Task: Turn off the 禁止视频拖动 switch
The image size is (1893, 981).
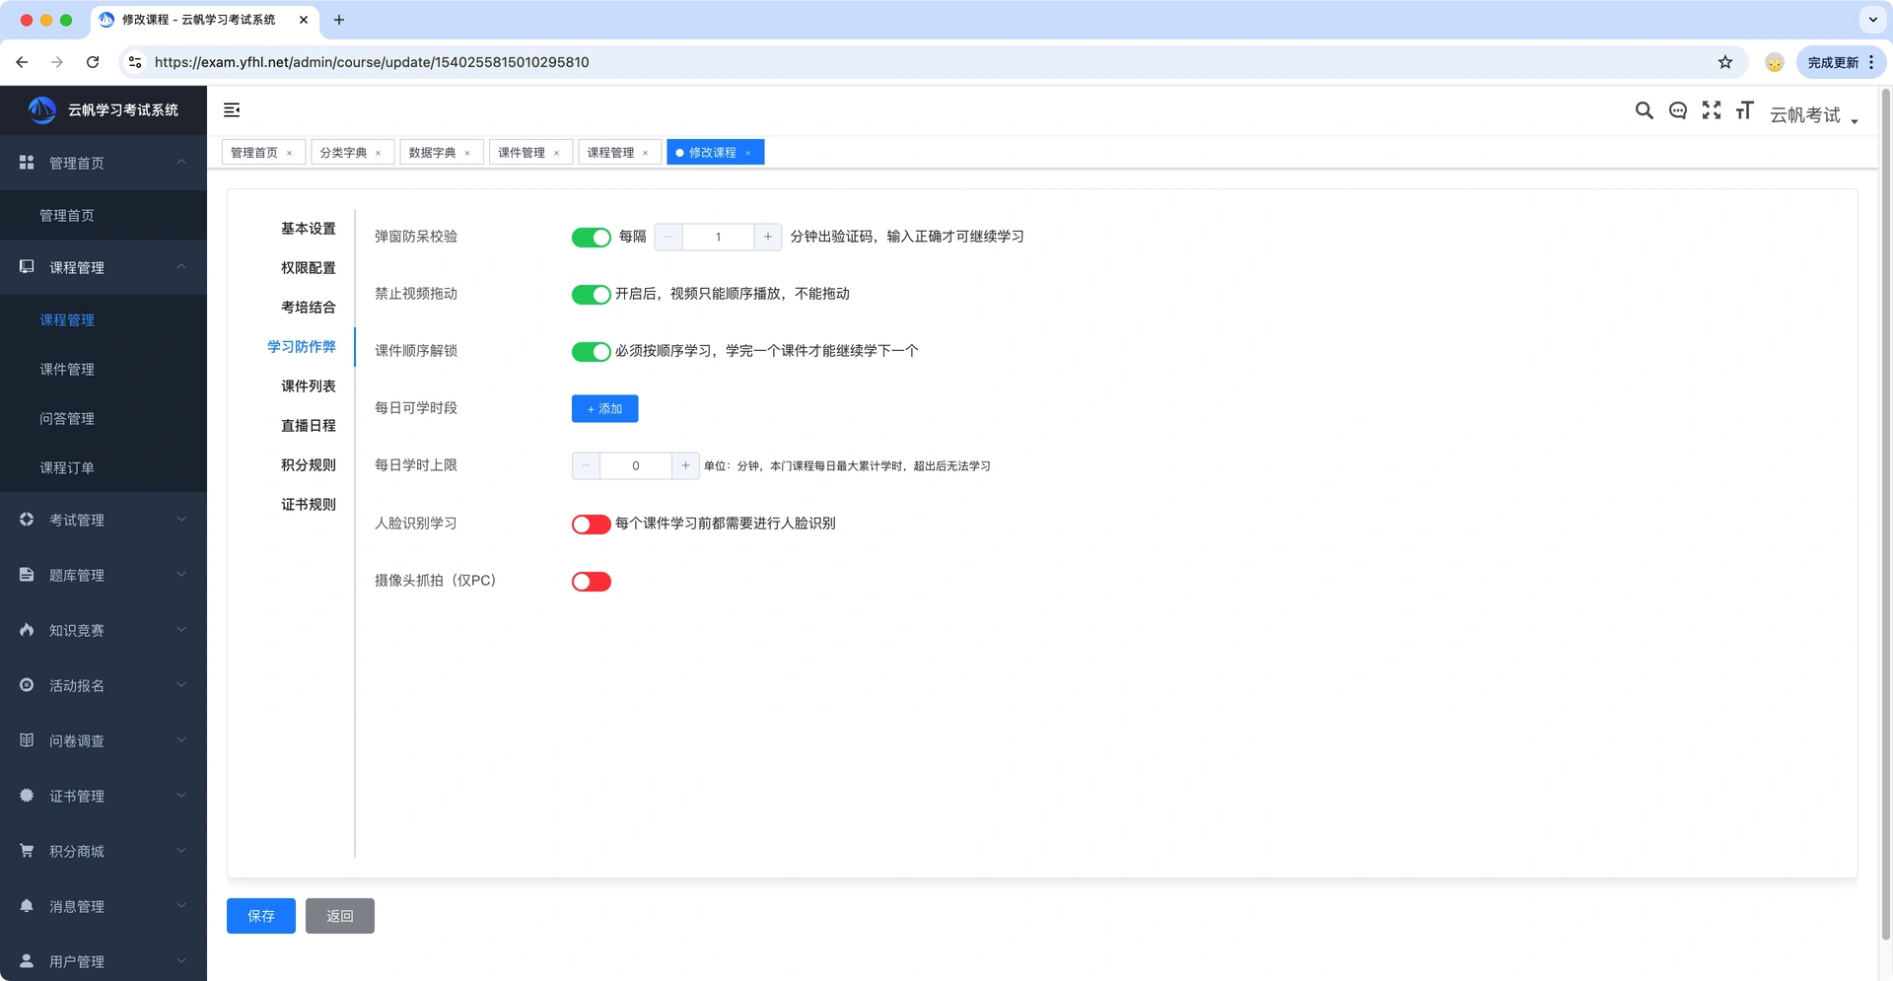Action: pos(591,295)
